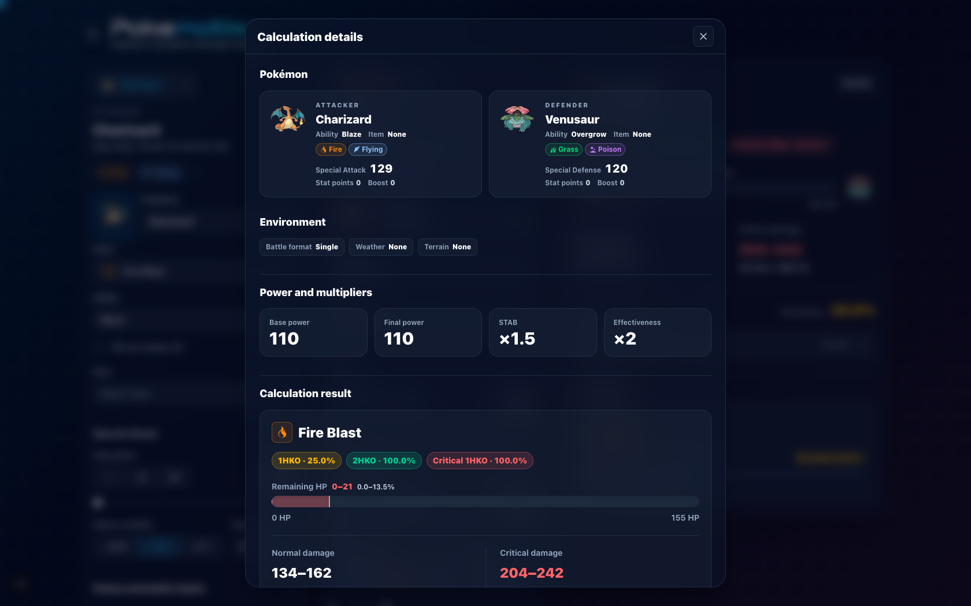Close the Calculation details dialog
Viewport: 971px width, 606px height.
(x=703, y=36)
